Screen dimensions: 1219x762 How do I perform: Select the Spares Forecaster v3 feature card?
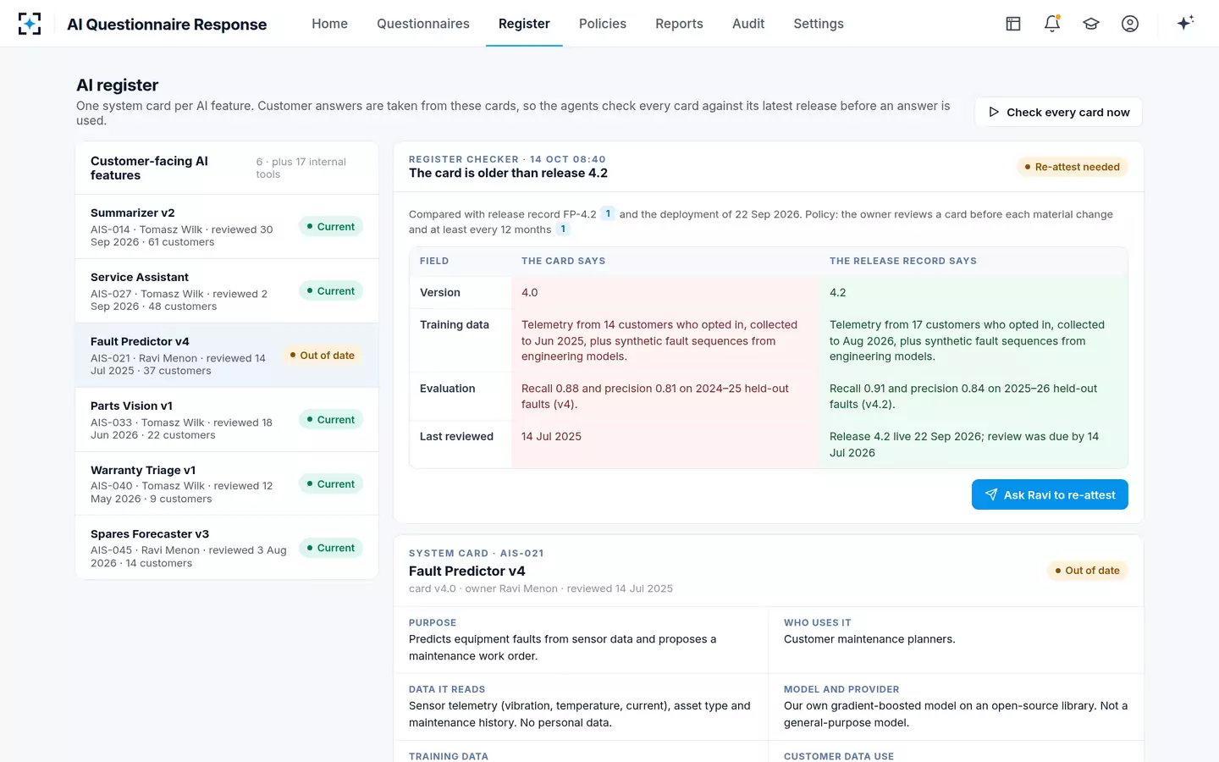(227, 548)
